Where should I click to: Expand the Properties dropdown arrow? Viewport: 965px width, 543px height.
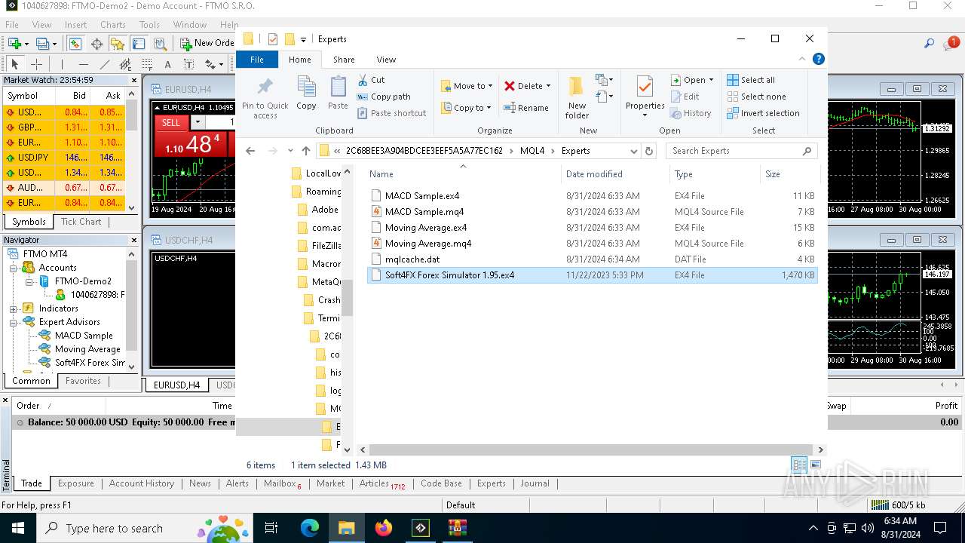pyautogui.click(x=645, y=115)
